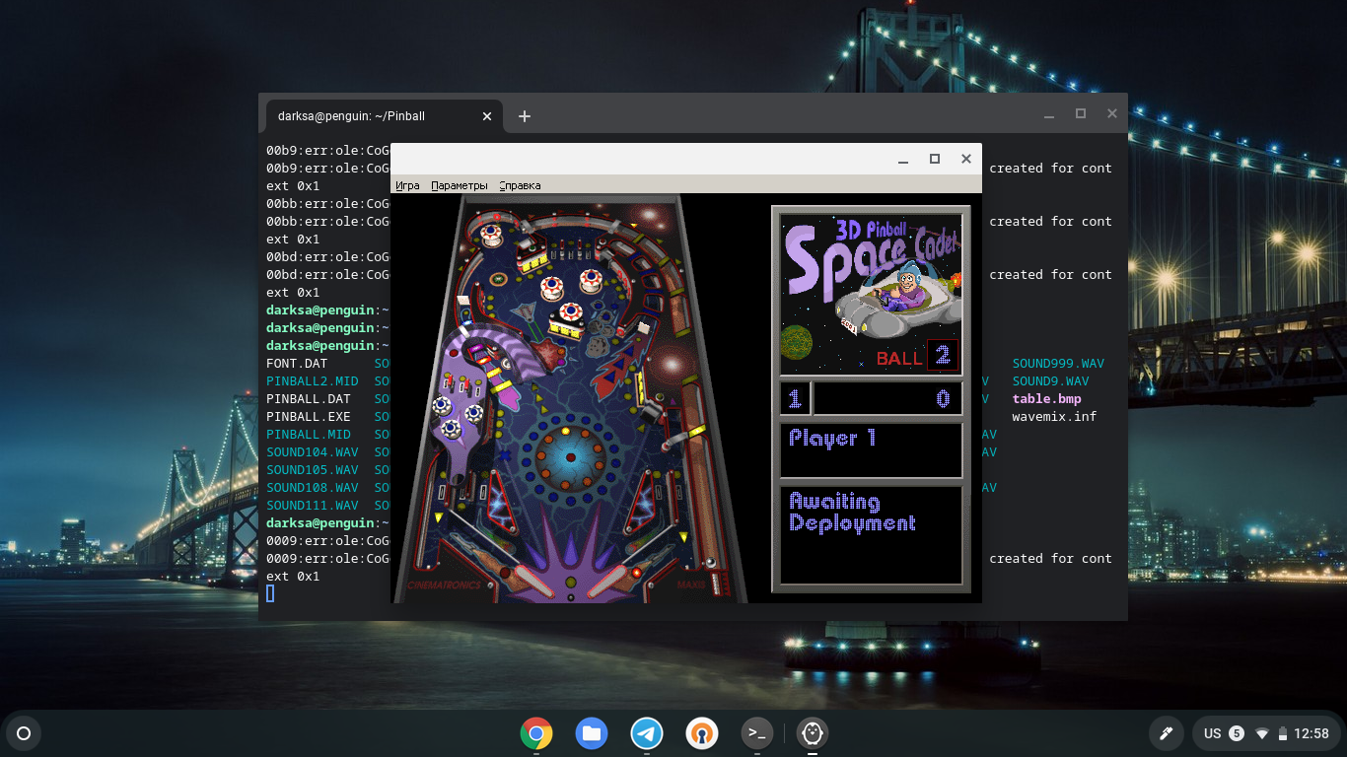Open the OpenVPN app from the shelf
This screenshot has width=1347, height=757.
[702, 733]
